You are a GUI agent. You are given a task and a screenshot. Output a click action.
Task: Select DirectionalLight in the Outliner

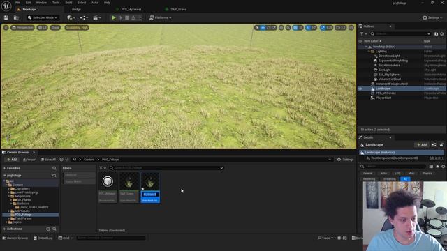coord(389,56)
